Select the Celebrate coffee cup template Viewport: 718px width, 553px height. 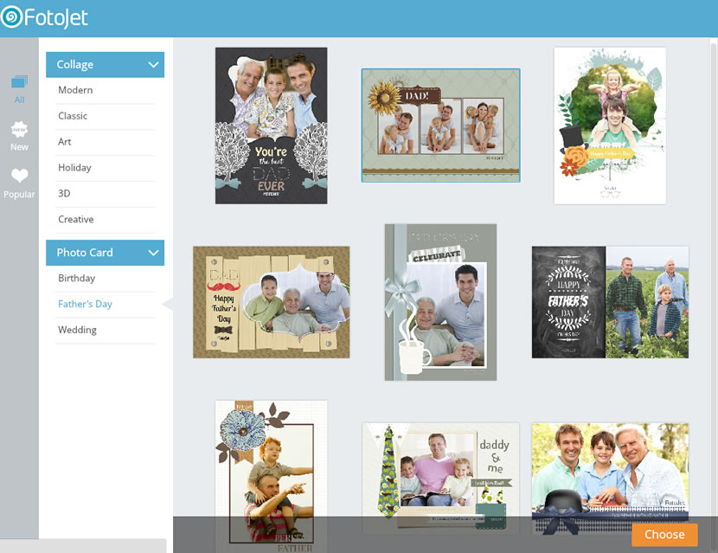(x=440, y=302)
